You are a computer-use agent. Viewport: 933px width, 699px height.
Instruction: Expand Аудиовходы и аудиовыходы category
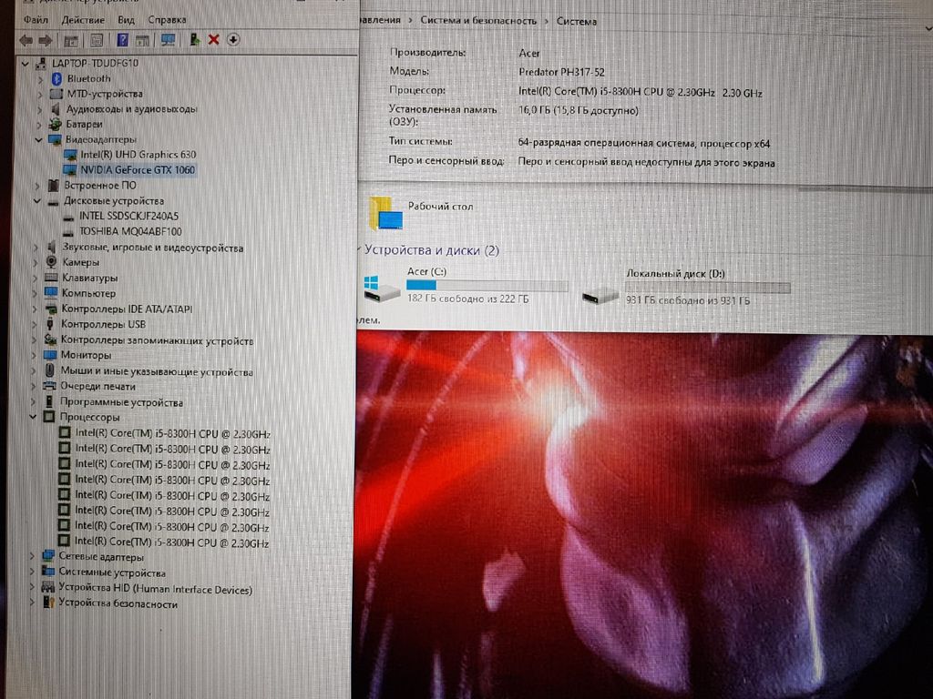click(x=40, y=109)
